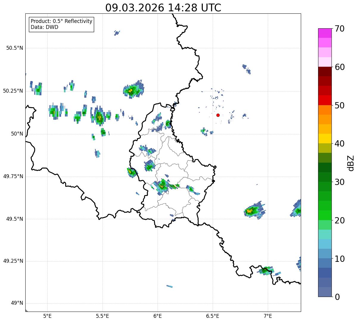Click the Data: DWD text
Image resolution: width=358 pixels, height=322 pixels.
[x=44, y=27]
